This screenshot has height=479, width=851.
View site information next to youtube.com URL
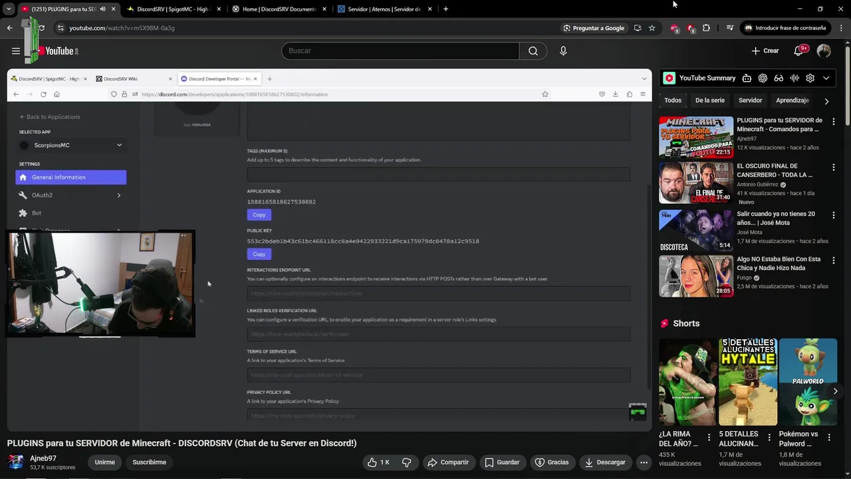(x=61, y=28)
